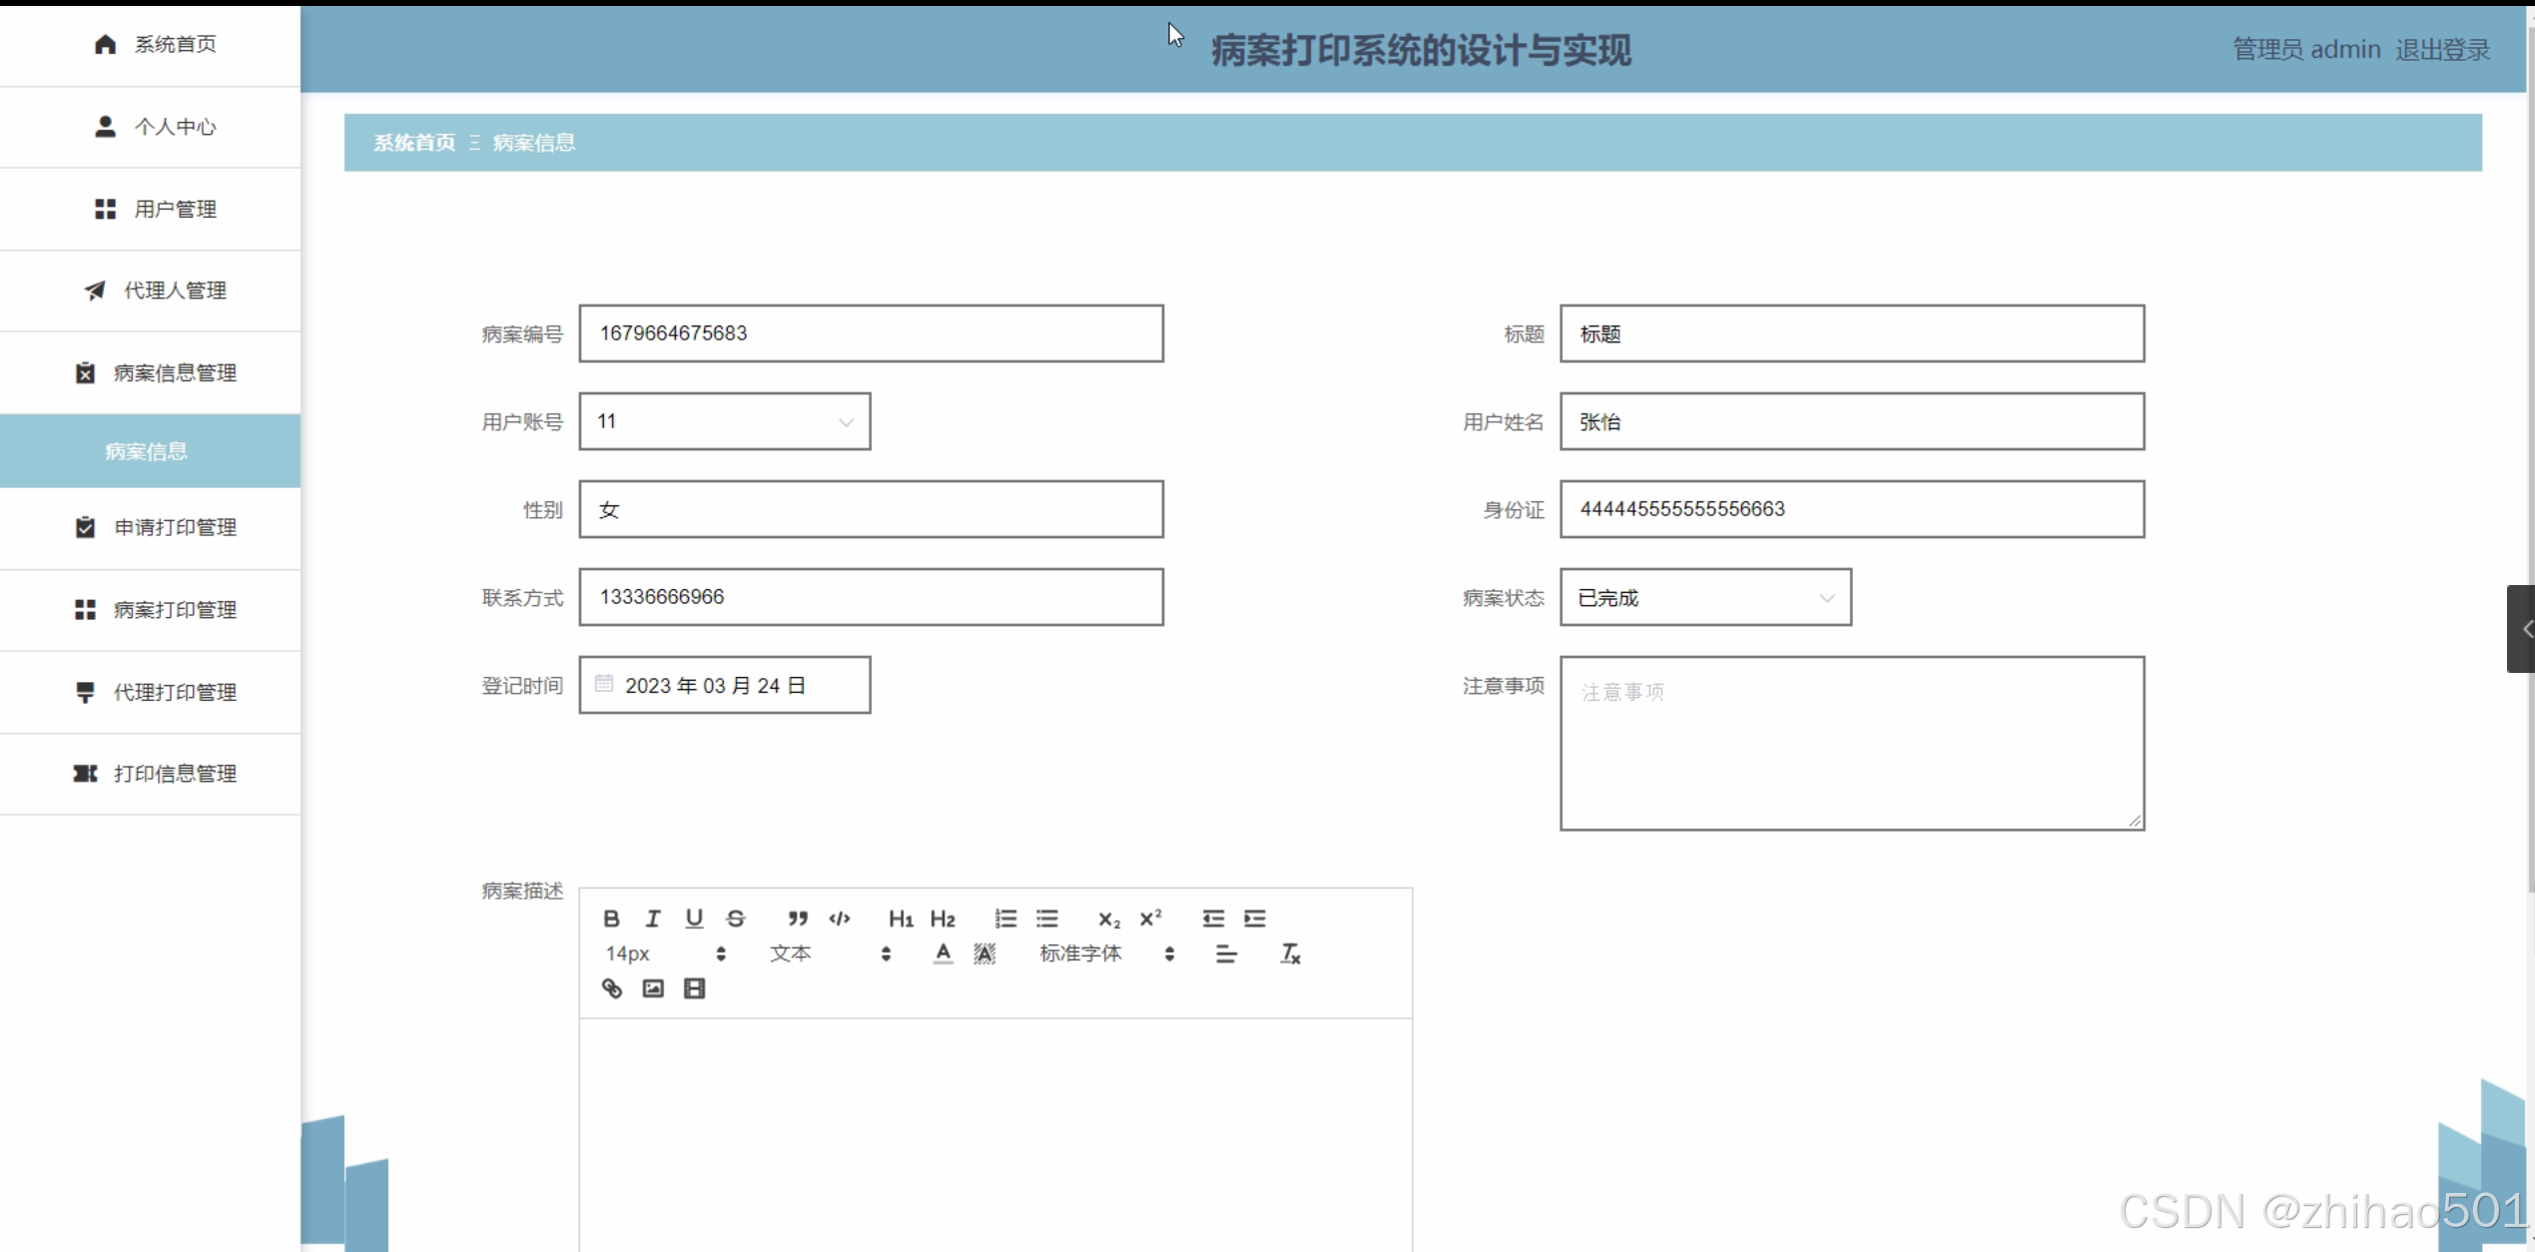Insert a code block

pos(840,919)
